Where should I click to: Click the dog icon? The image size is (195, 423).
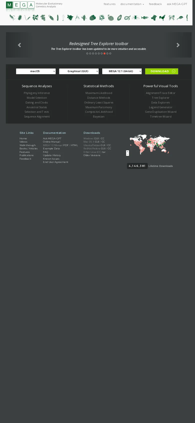[171, 18]
